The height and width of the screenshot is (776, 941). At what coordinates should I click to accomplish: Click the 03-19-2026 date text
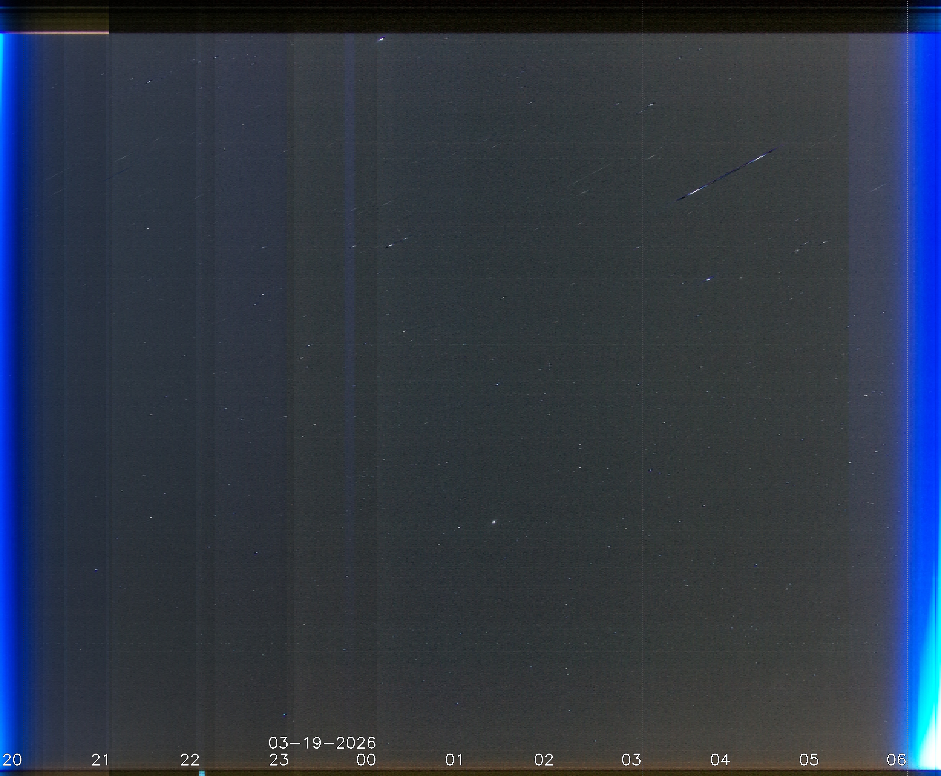pos(322,743)
